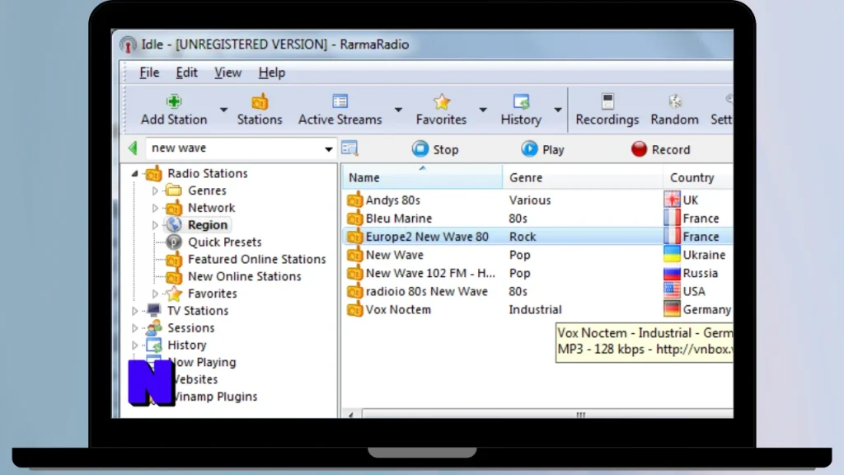844x475 pixels.
Task: Open the Favorites toolbar dropdown arrow
Action: click(483, 110)
